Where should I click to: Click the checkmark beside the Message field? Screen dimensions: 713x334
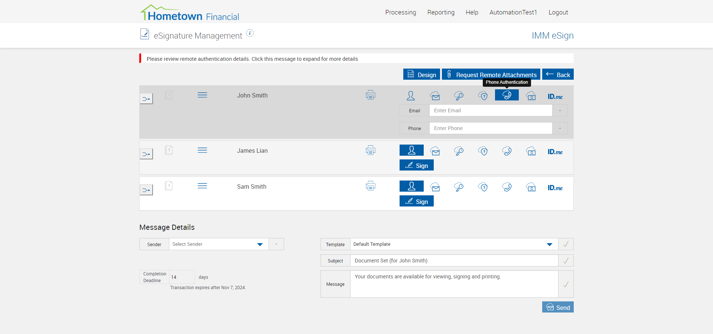pyautogui.click(x=566, y=284)
